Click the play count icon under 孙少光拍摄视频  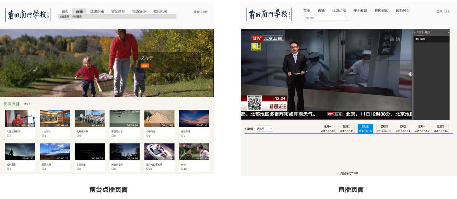tap(147, 169)
